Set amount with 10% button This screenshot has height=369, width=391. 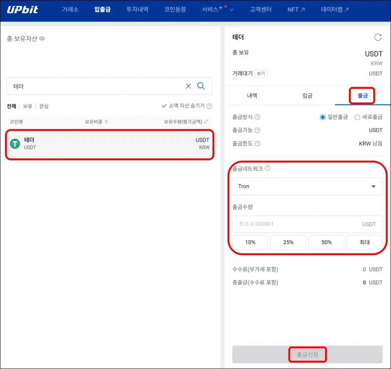pos(250,242)
